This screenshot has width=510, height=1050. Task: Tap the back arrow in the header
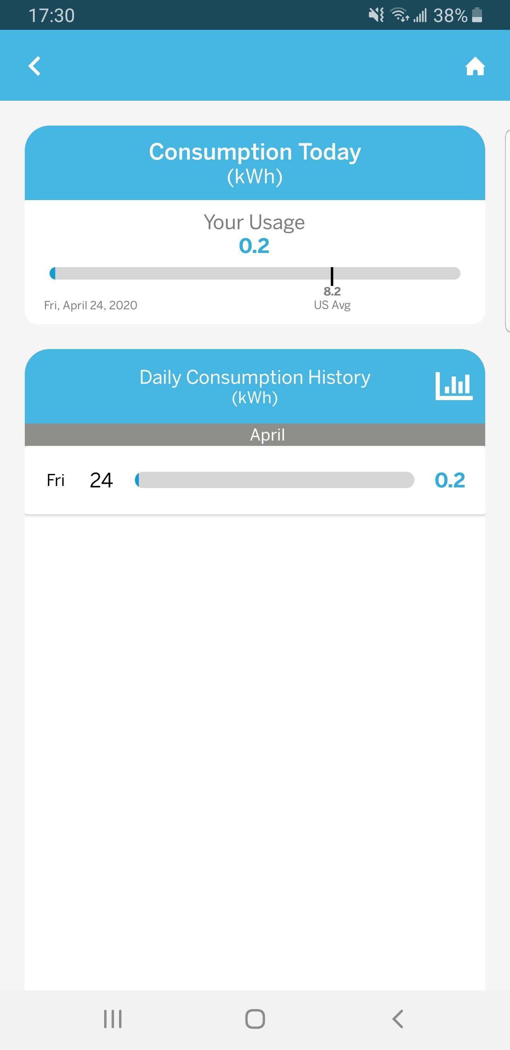point(35,66)
